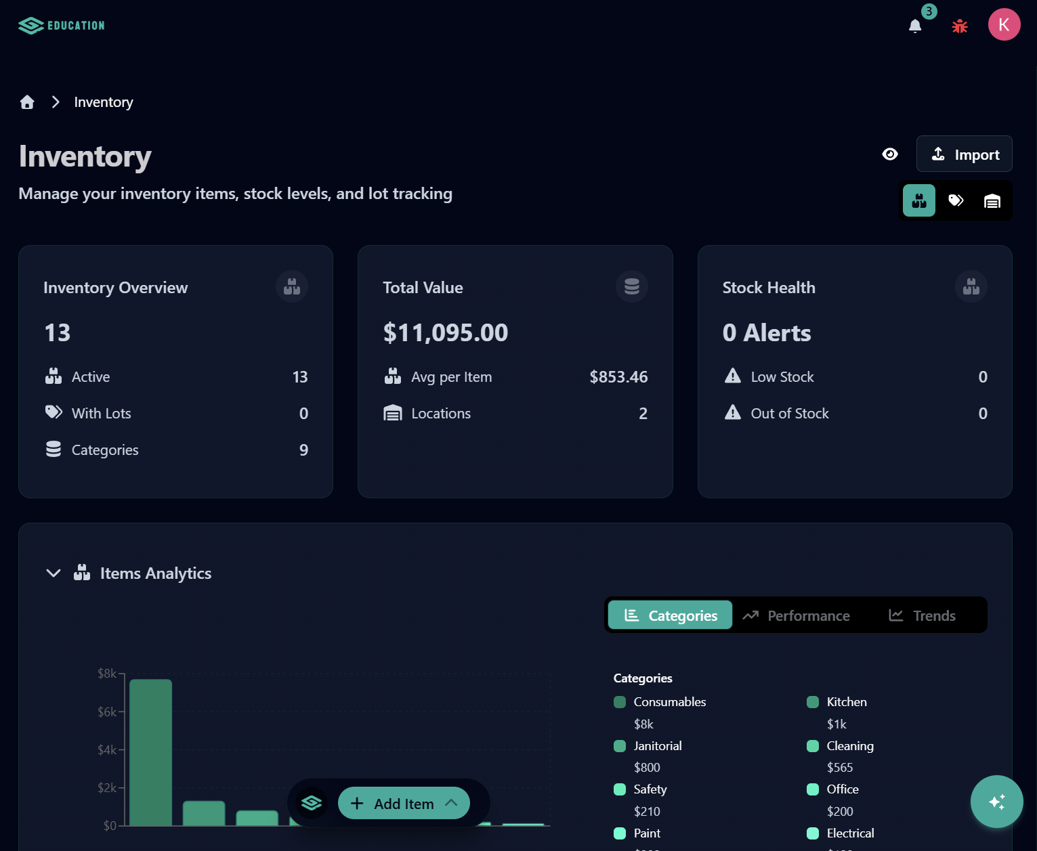Select the Trends analytics tab
This screenshot has width=1037, height=851.
point(922,615)
